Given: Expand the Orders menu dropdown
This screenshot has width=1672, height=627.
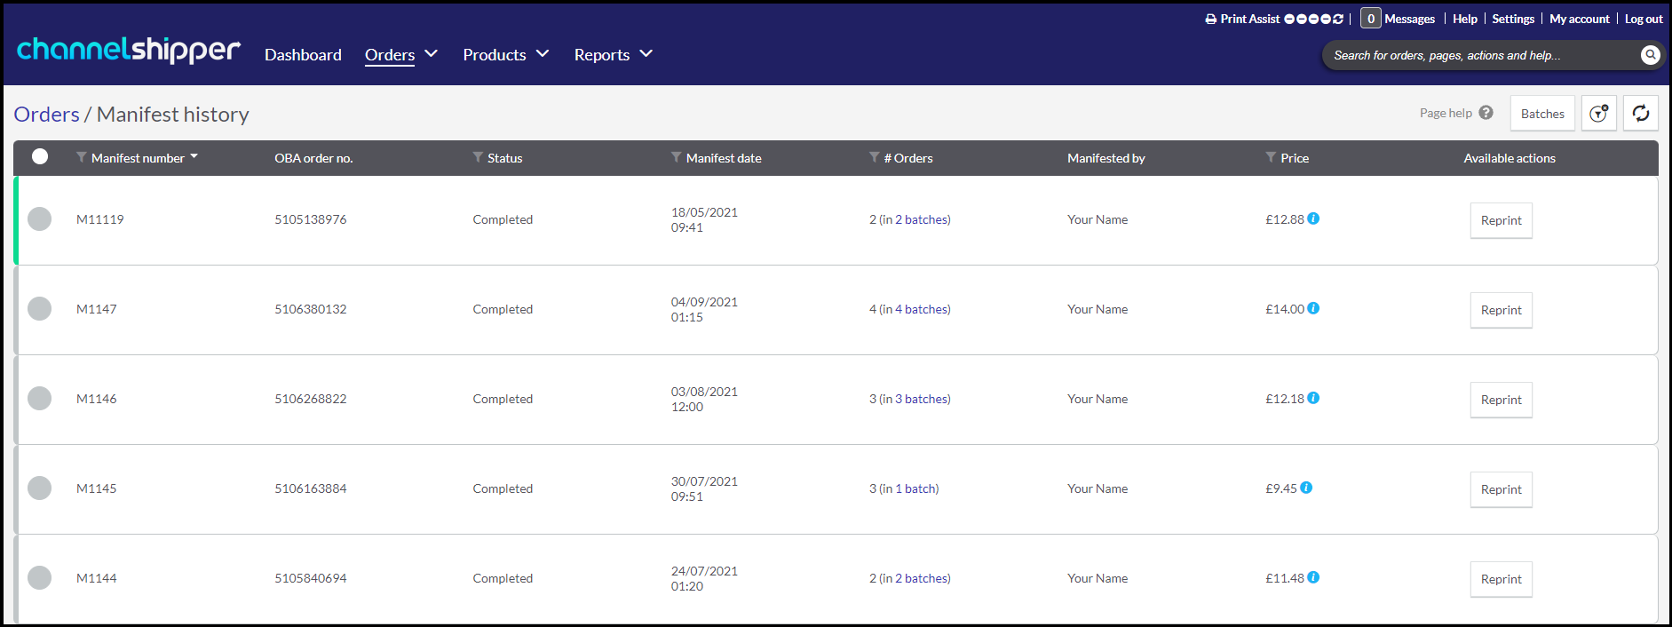Looking at the screenshot, I should click(x=432, y=54).
